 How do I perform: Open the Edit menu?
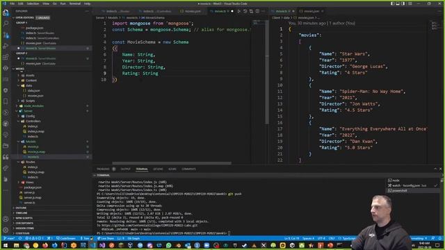click(x=21, y=3)
